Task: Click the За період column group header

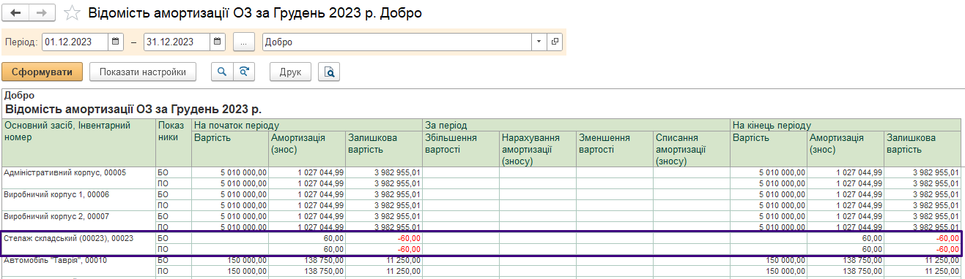Action: (577, 126)
